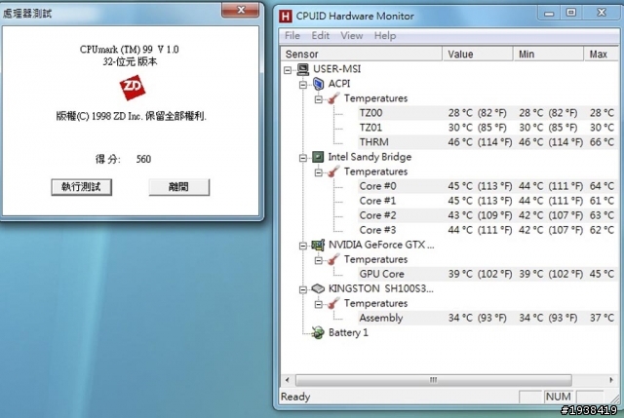Click thermometer icon under Intel Sandy Bridge
Viewport: 624px width, 418px height.
click(x=333, y=171)
